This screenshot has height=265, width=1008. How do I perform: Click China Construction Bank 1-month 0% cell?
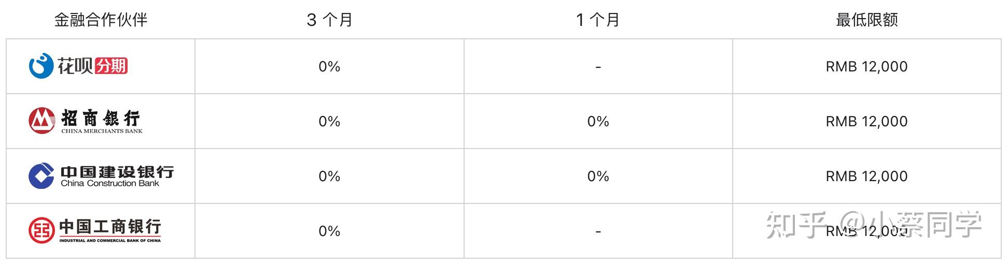(x=598, y=176)
